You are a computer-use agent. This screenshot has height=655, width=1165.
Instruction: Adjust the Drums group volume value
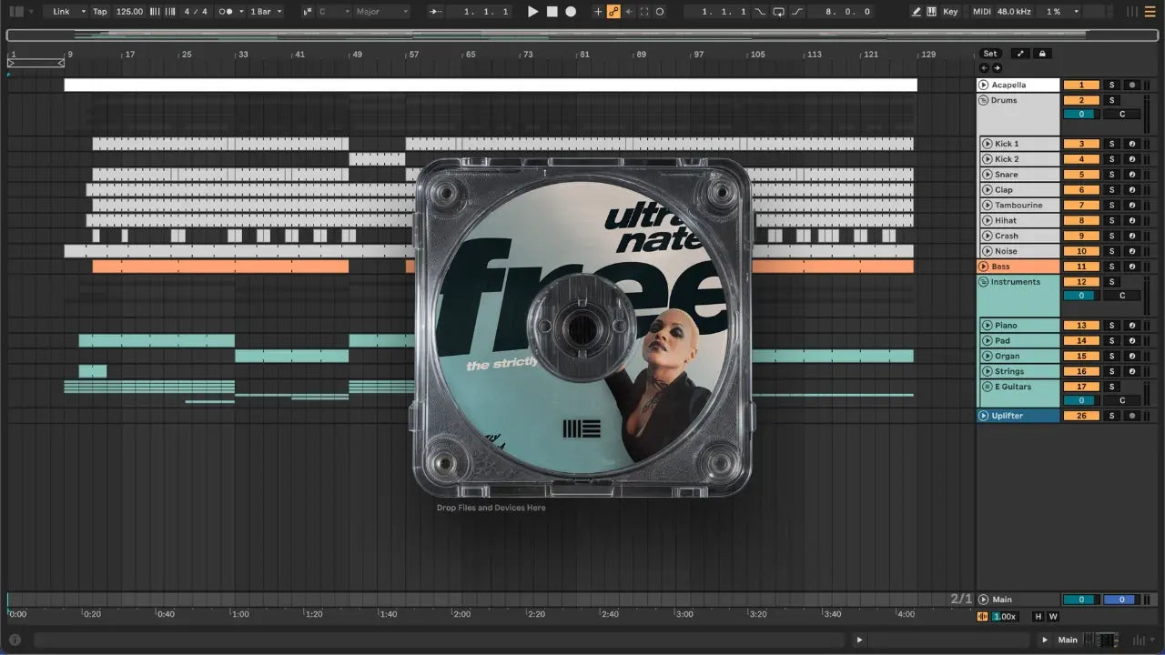[1081, 115]
